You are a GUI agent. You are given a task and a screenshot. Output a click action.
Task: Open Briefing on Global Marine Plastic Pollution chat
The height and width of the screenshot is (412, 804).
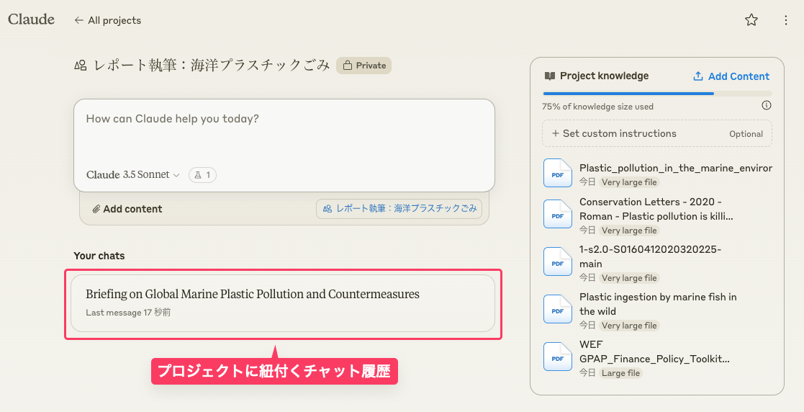(x=283, y=303)
